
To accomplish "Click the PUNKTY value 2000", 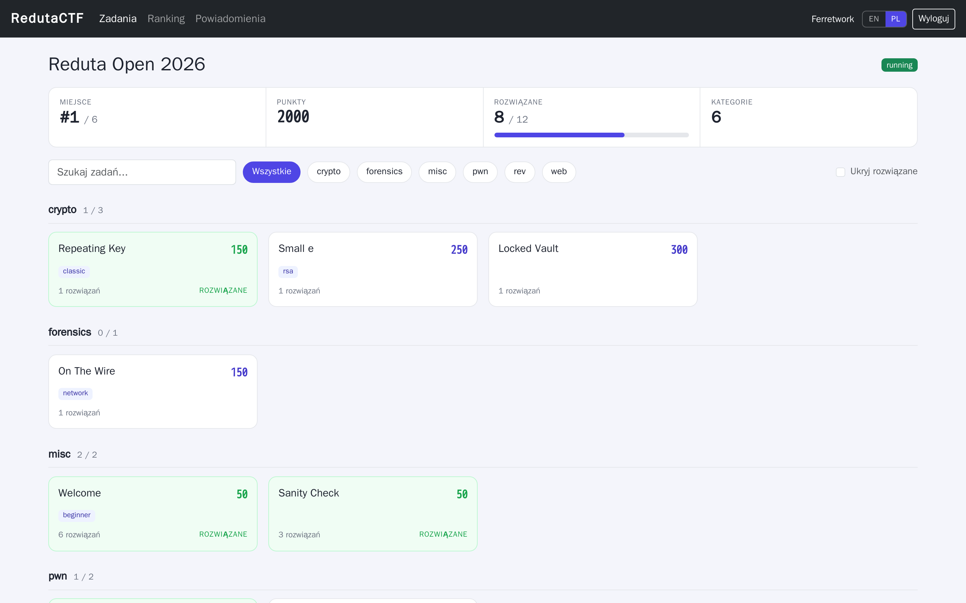I will (x=293, y=117).
